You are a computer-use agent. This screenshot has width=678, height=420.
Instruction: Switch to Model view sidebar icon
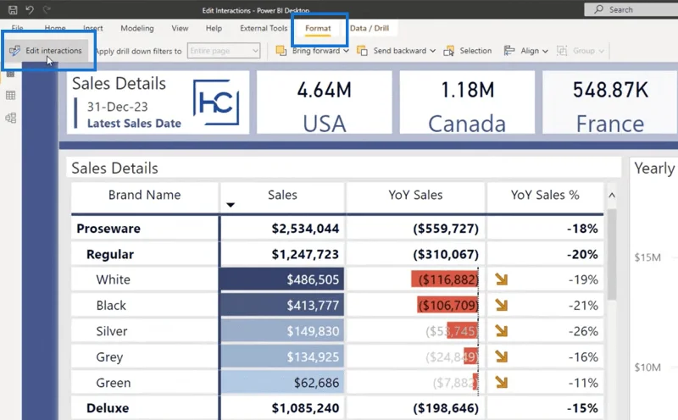10,118
